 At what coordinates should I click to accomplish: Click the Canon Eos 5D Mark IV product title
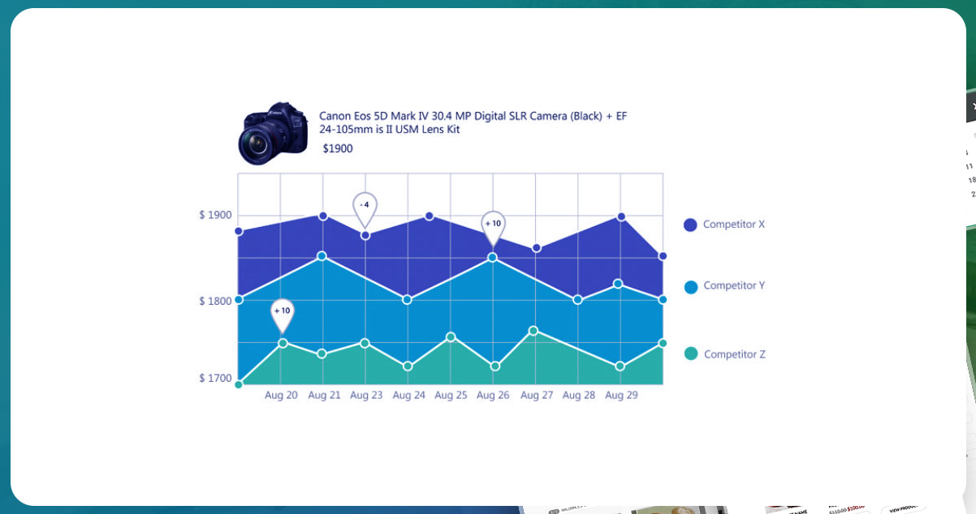click(x=473, y=122)
